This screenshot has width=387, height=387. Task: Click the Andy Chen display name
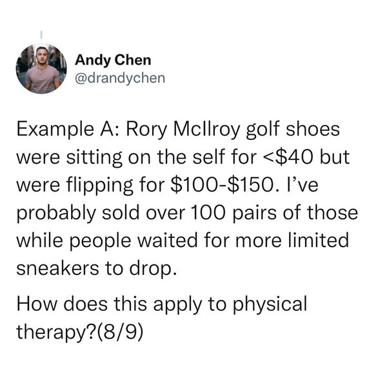point(113,61)
